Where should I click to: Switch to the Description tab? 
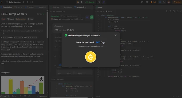coord(6,7)
